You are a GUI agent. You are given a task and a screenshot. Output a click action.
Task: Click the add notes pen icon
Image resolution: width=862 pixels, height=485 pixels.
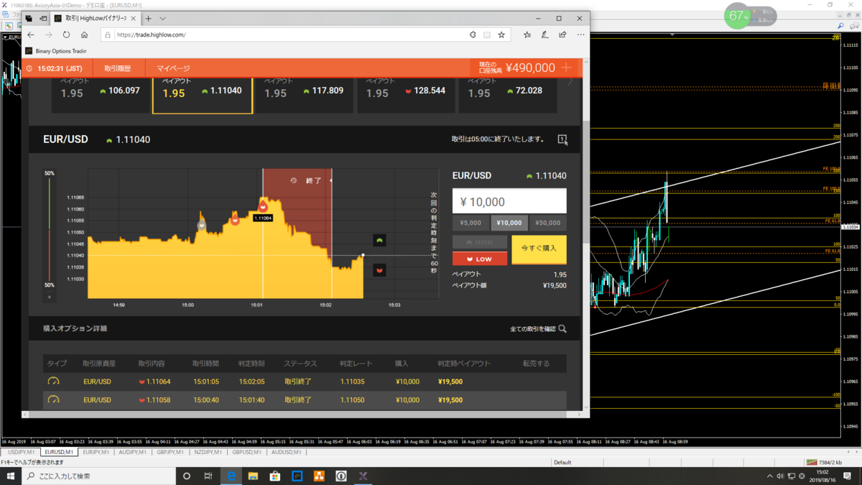tap(545, 34)
